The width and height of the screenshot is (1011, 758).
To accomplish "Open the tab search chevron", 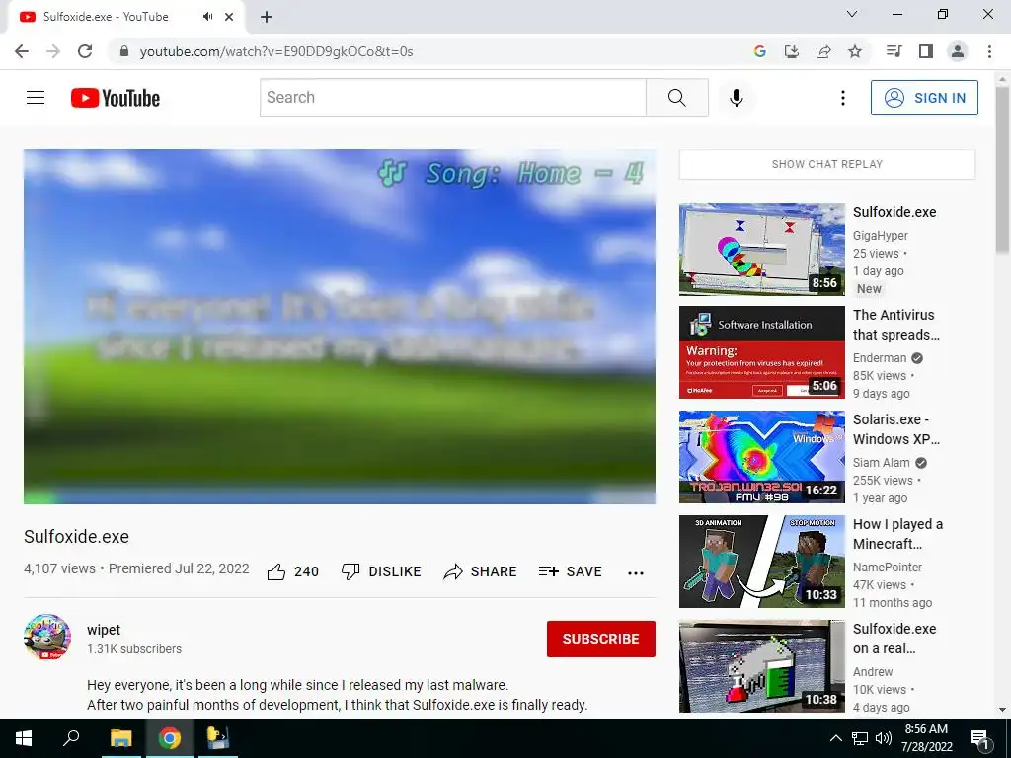I will (852, 14).
